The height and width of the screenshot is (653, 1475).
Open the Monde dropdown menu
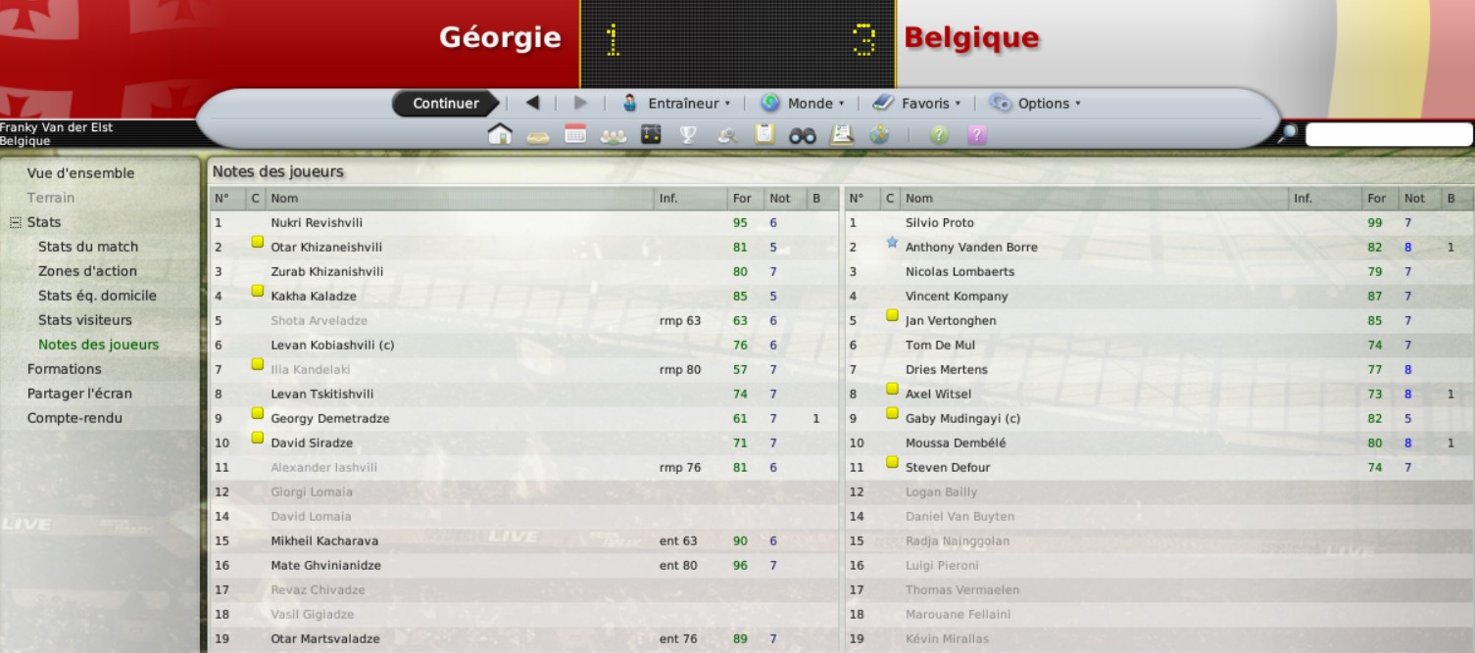click(x=803, y=103)
